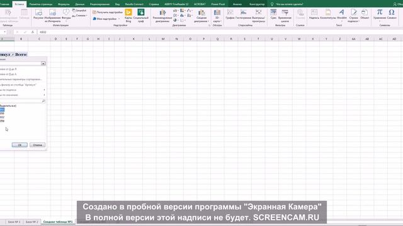Open Социальный граф add-in

[x=141, y=15]
